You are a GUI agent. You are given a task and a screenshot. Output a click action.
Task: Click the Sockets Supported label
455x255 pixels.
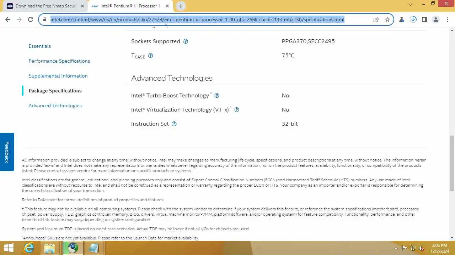[x=156, y=41]
